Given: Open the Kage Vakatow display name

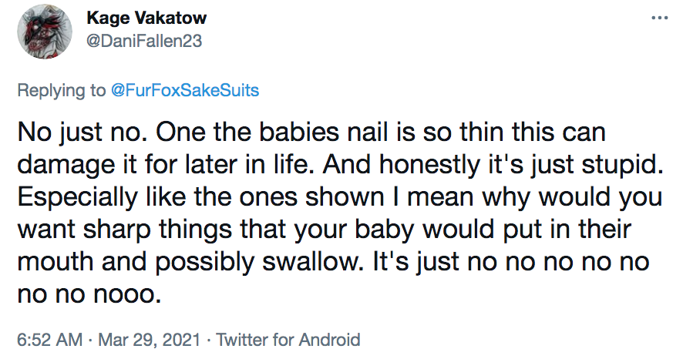Looking at the screenshot, I should click(152, 18).
